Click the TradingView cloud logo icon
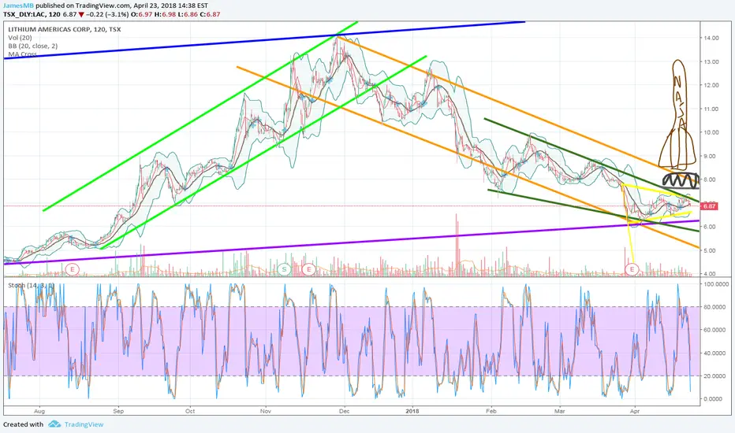Screen dimensions: 735x433 tap(54, 424)
